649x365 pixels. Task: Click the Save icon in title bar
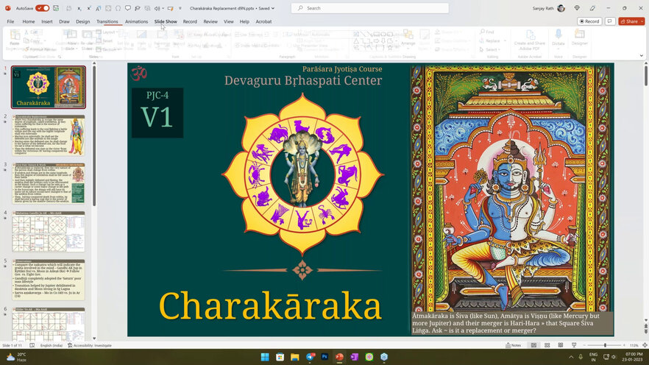[x=57, y=8]
